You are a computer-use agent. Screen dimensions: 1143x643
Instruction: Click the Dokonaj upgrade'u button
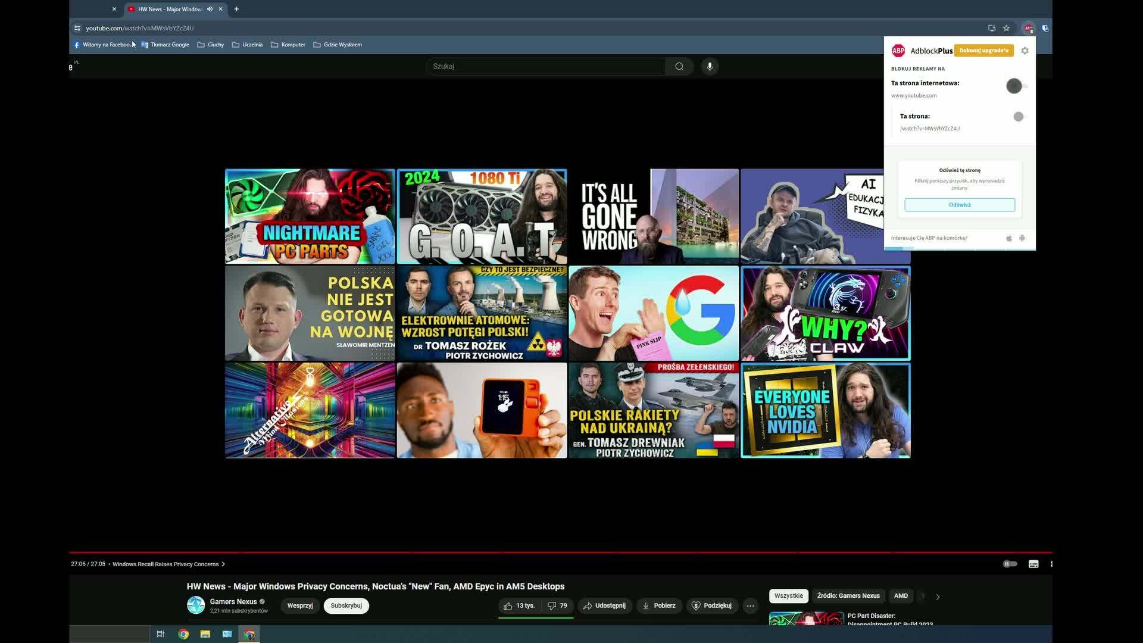[x=983, y=51]
